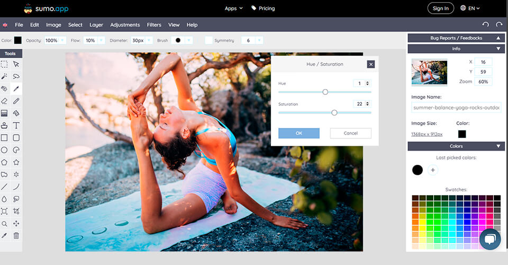508x265 pixels.
Task: Select the Star shape tool
Action: (x=16, y=162)
